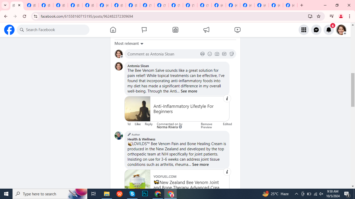Launch File Explorer from the taskbar
Viewport: 355px width, 199px height.
pos(107,194)
